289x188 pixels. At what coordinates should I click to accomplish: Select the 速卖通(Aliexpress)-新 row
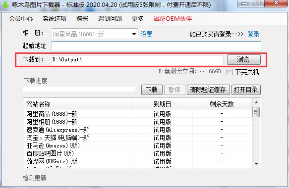click(138, 130)
